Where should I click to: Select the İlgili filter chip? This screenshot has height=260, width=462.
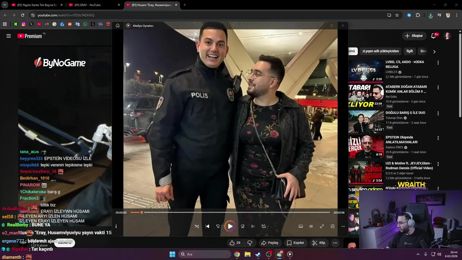tap(410, 51)
